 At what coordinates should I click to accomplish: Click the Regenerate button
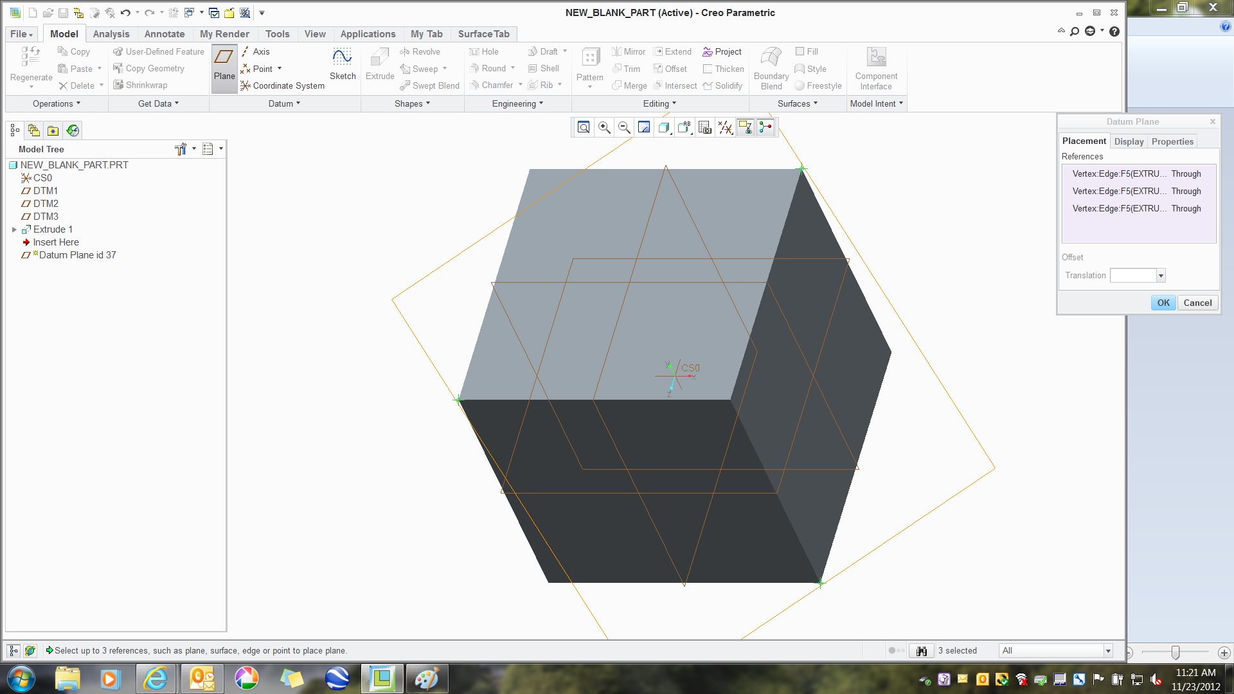coord(31,67)
